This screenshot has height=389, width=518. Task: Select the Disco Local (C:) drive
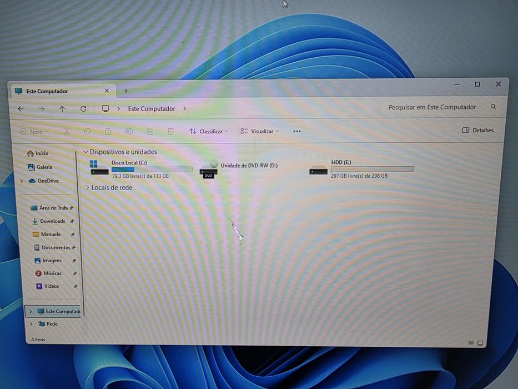[x=141, y=169]
